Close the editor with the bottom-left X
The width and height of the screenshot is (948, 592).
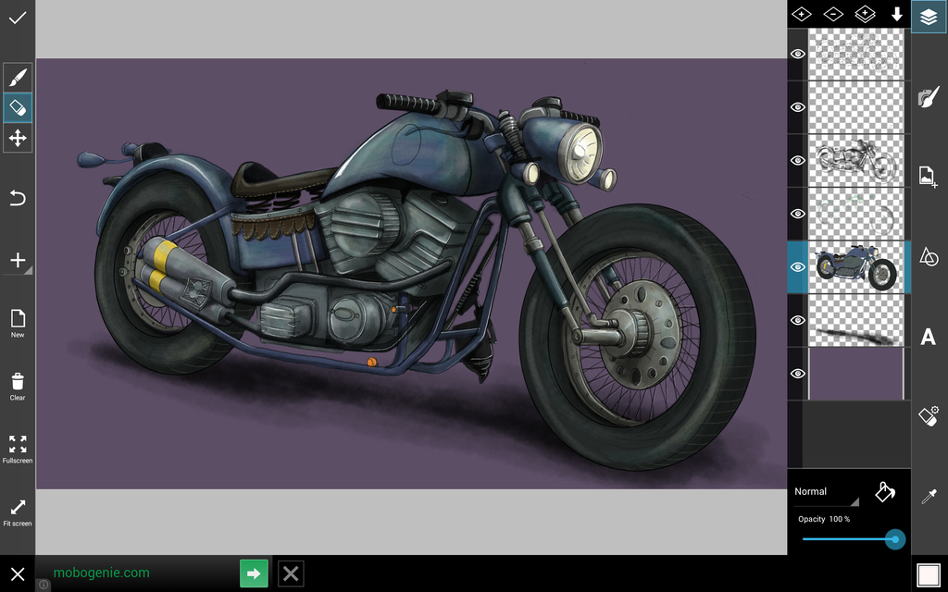(x=18, y=573)
